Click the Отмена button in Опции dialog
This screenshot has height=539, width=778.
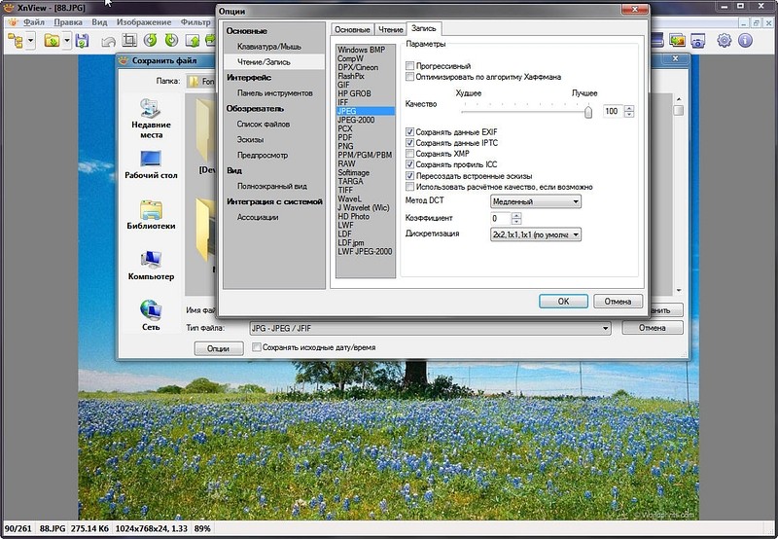618,302
